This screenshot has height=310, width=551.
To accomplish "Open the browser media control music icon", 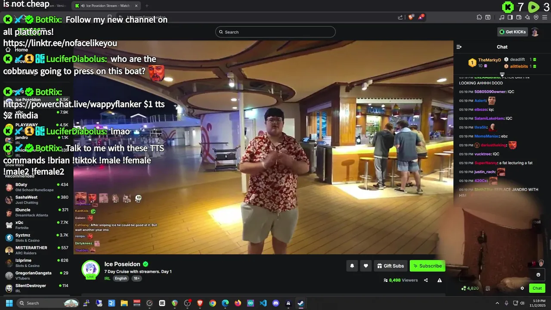I will point(501,17).
